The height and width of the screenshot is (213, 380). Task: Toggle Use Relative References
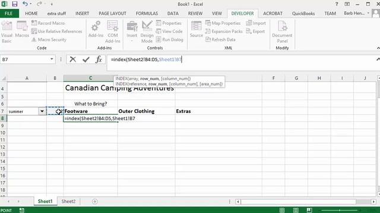(x=57, y=31)
